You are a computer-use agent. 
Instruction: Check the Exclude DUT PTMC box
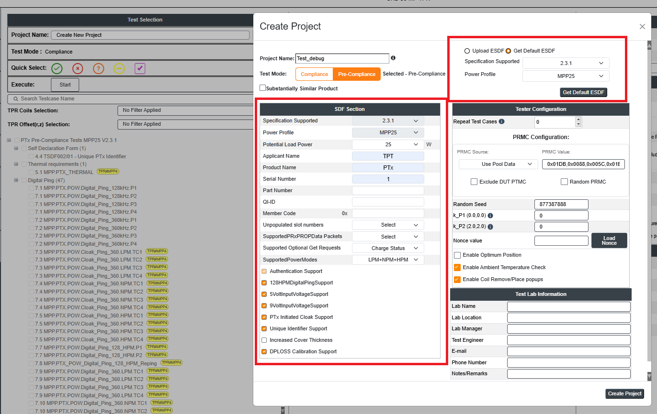(x=474, y=182)
